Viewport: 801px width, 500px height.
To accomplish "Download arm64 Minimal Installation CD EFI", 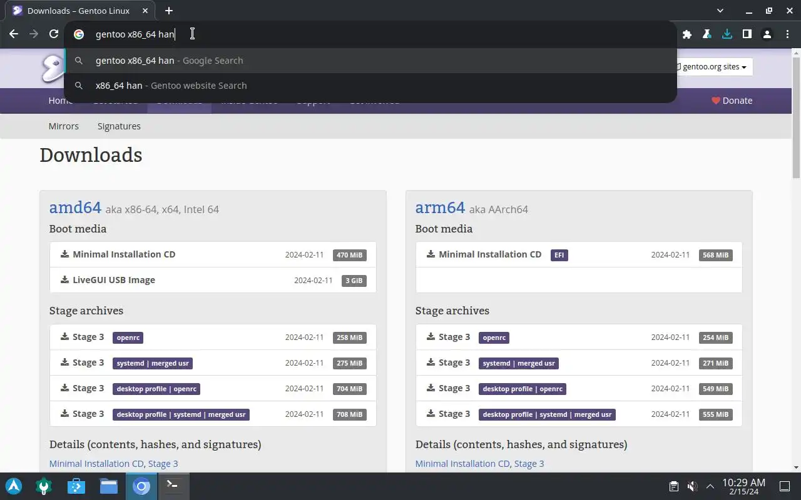I will click(x=579, y=254).
